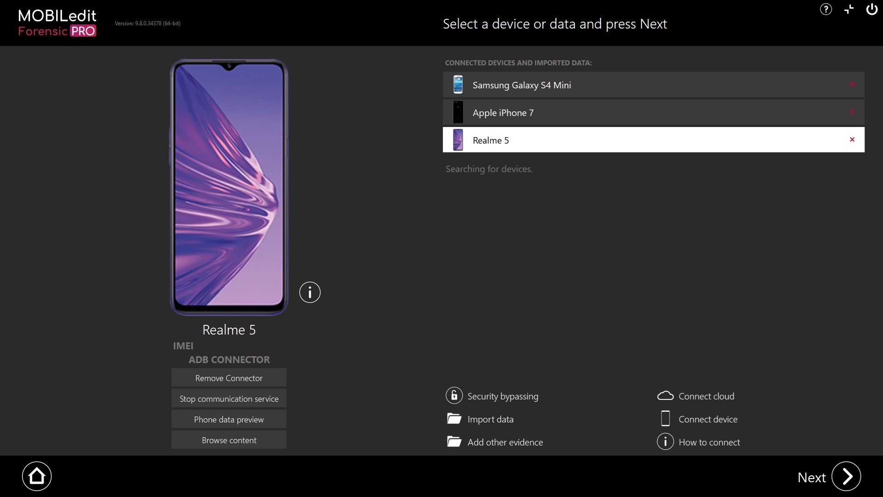Remove Samsung Galaxy S4 Mini from list
Viewport: 883px width, 497px height.
[852, 85]
